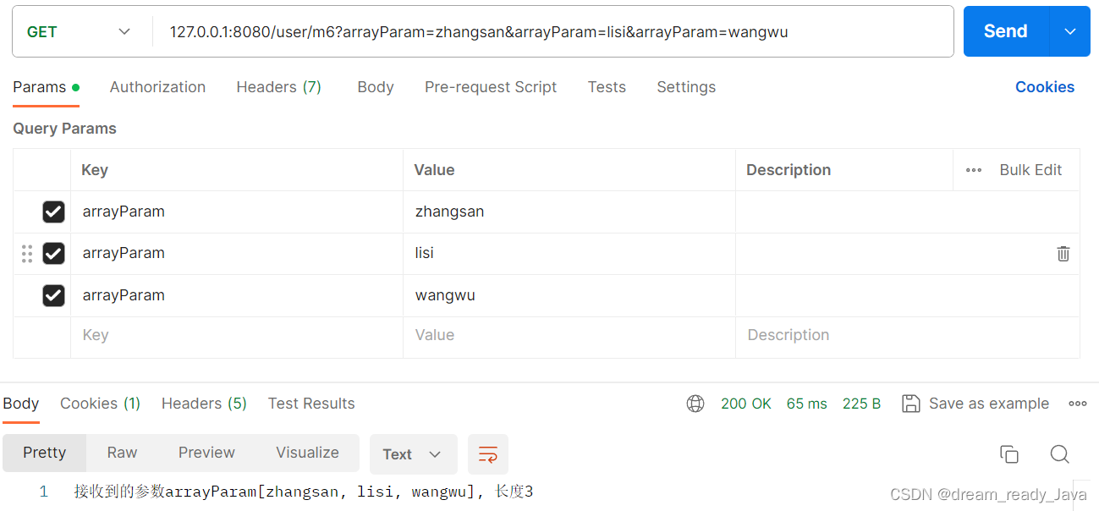
Task: Copy the response body with copy icon
Action: click(x=1008, y=454)
